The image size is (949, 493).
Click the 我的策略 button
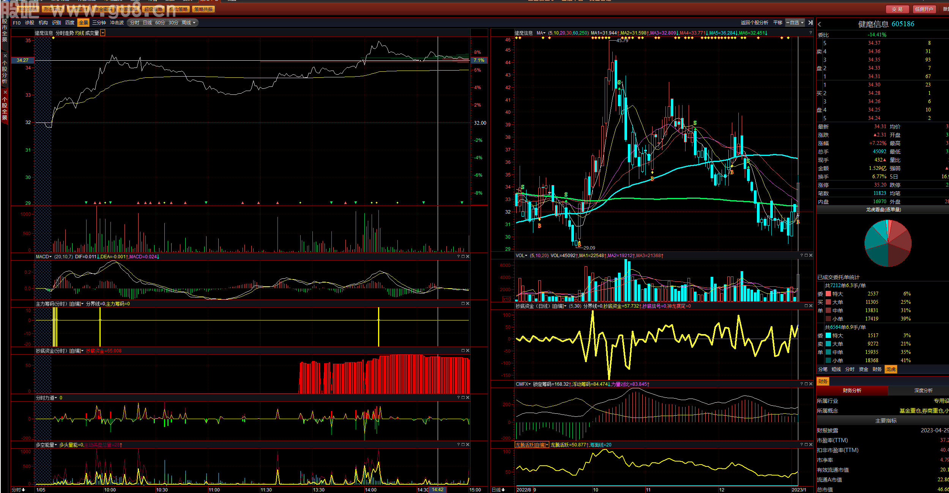coord(28,9)
